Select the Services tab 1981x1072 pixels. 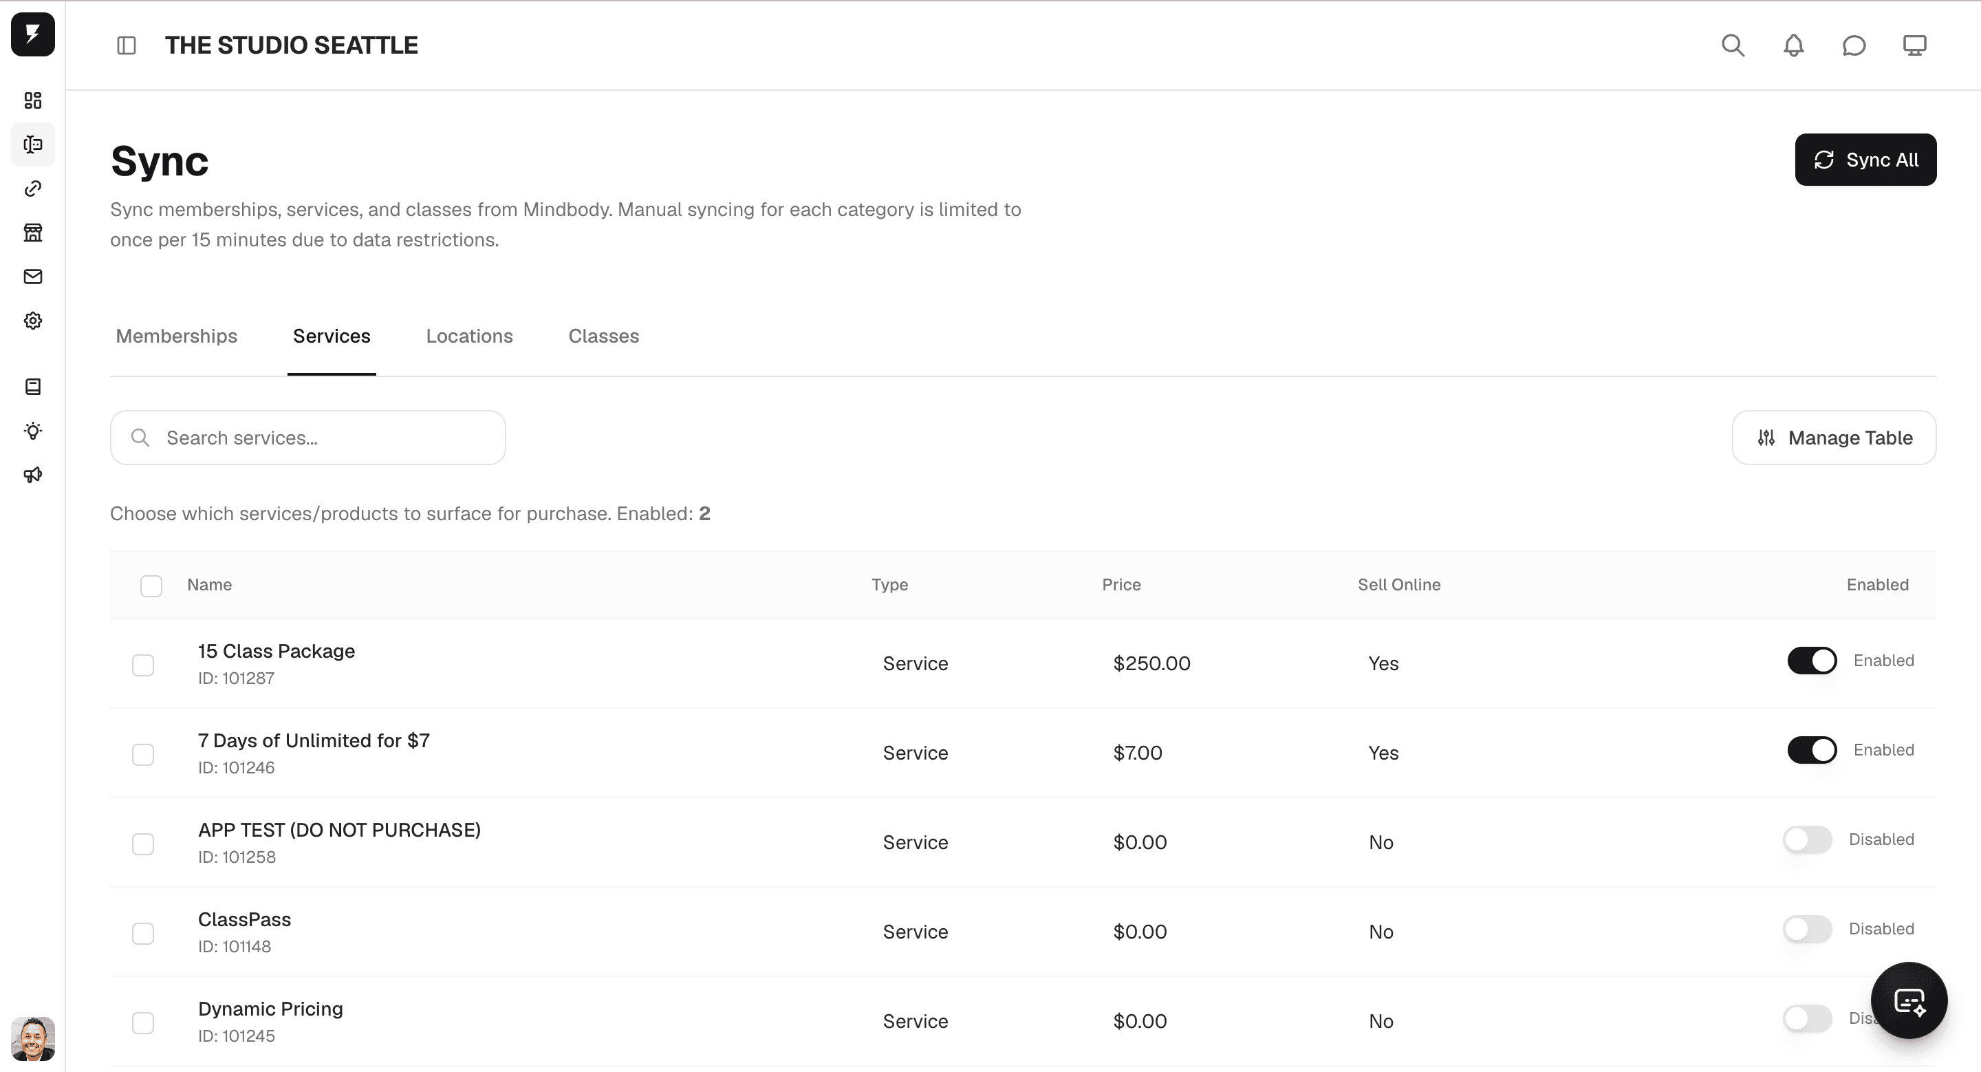(x=332, y=336)
